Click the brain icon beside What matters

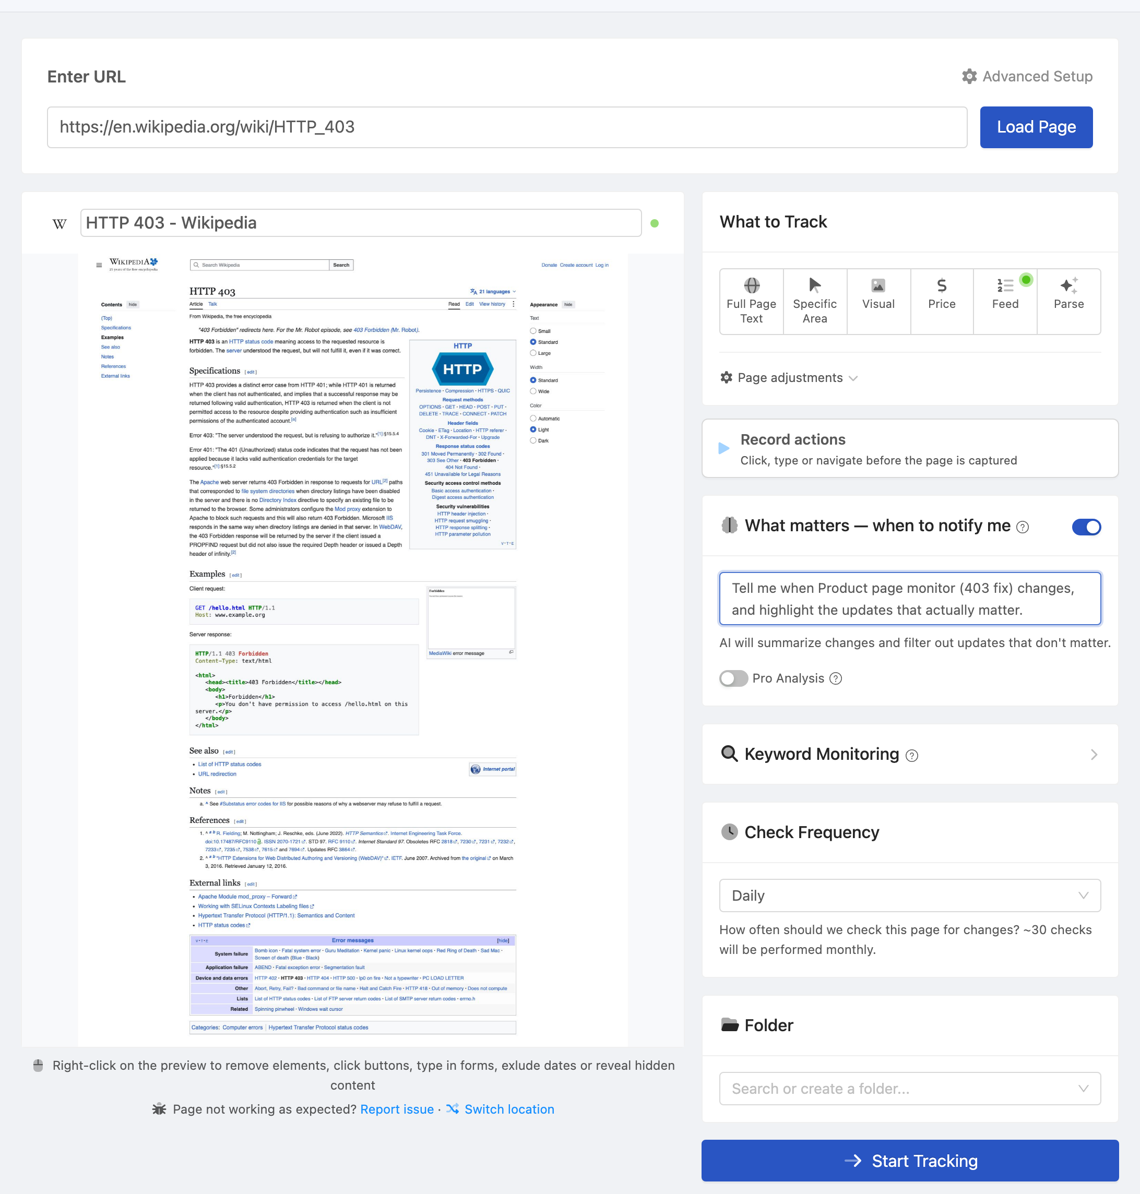(x=729, y=526)
